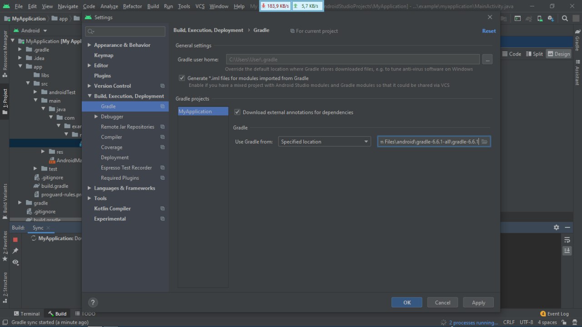Viewport: 582px width, 327px height.
Task: Click project-level icon next to Gradle entry
Action: pos(162,106)
